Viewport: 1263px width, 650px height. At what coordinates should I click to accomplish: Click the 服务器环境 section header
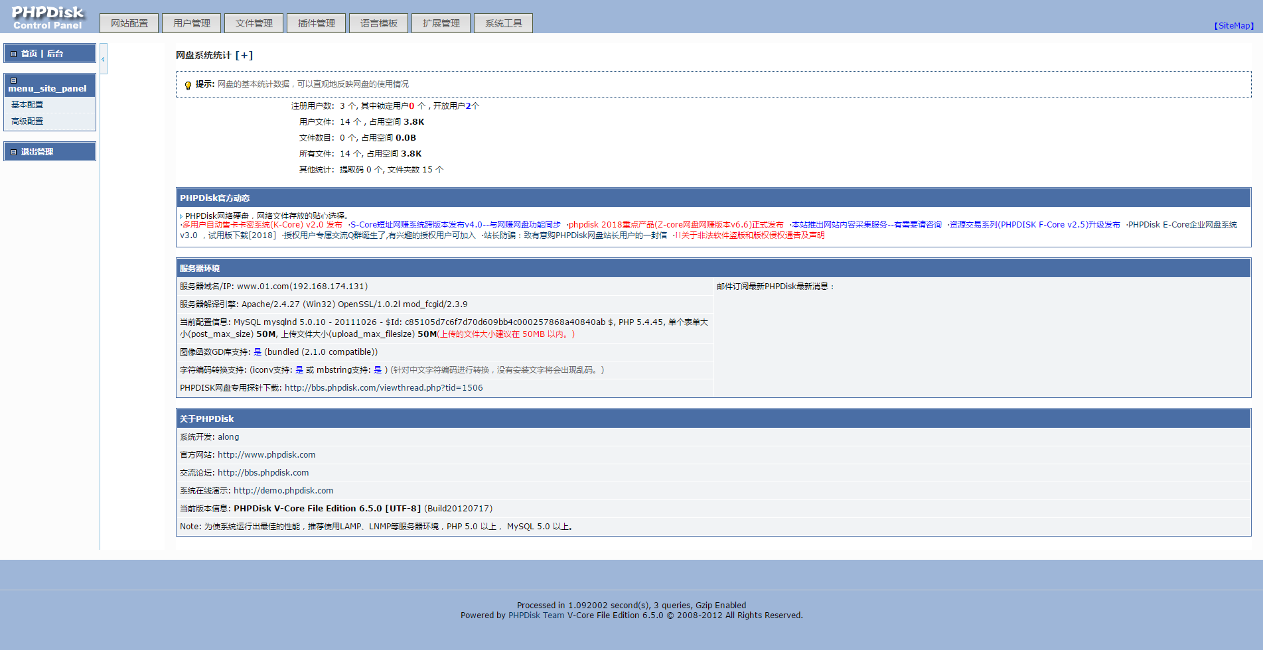(713, 268)
